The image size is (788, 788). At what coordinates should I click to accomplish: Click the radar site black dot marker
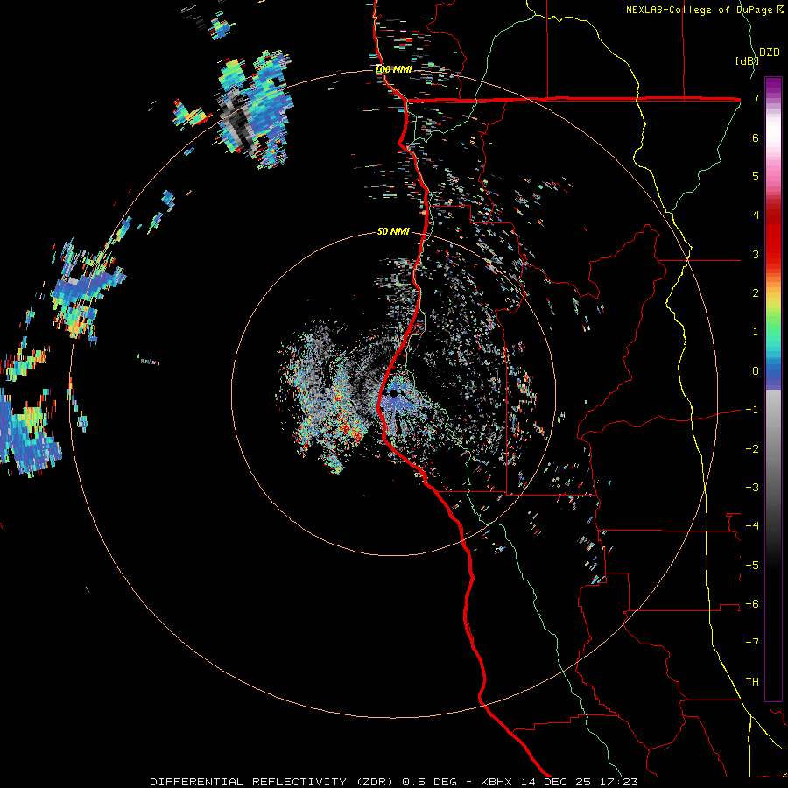coord(394,393)
